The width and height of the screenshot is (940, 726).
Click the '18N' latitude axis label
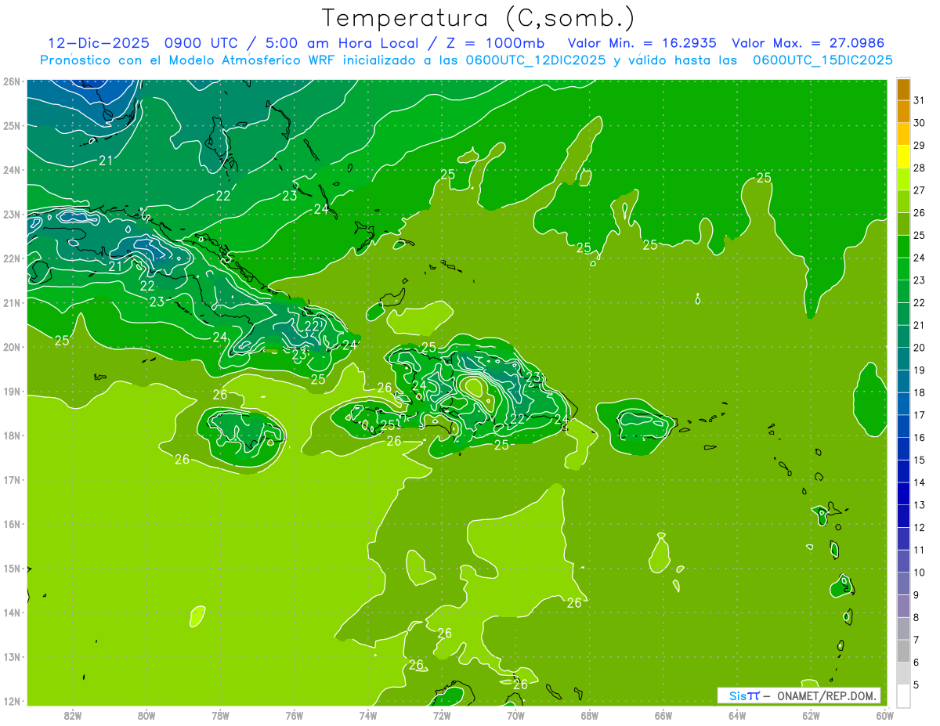point(12,435)
